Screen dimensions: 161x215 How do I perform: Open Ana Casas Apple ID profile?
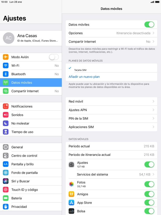pos(31,38)
